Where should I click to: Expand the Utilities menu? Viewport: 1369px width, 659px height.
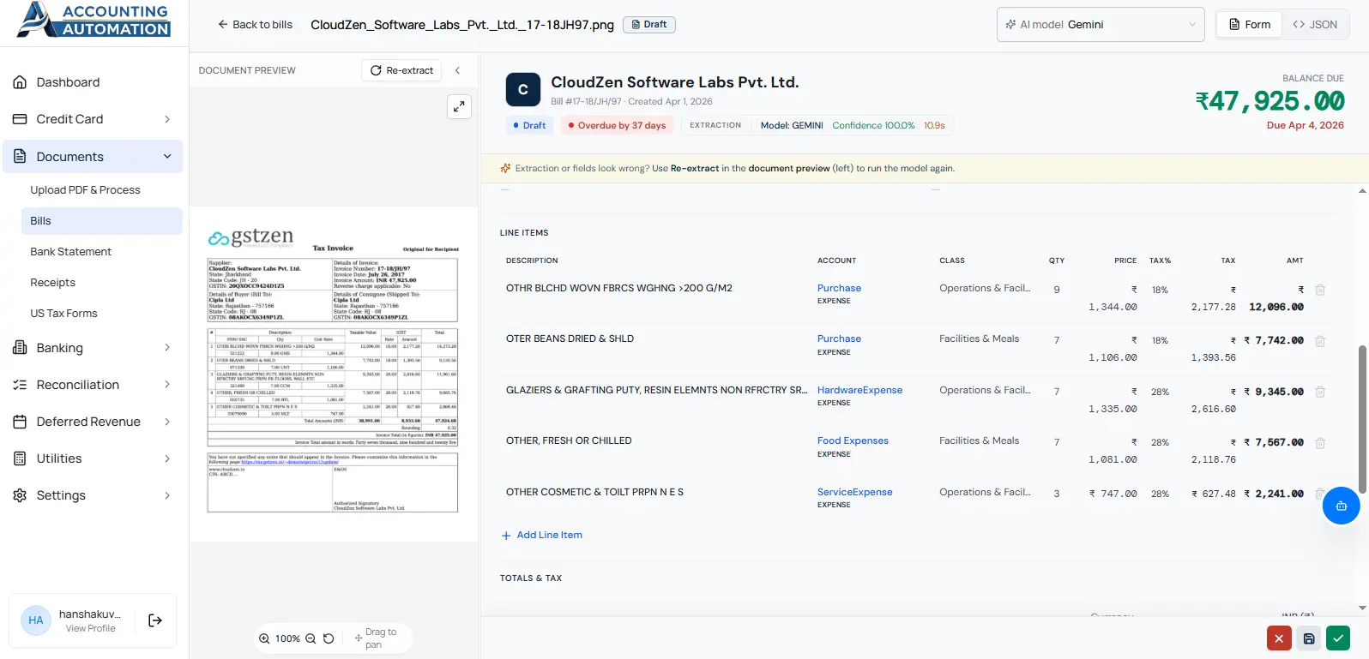click(93, 458)
